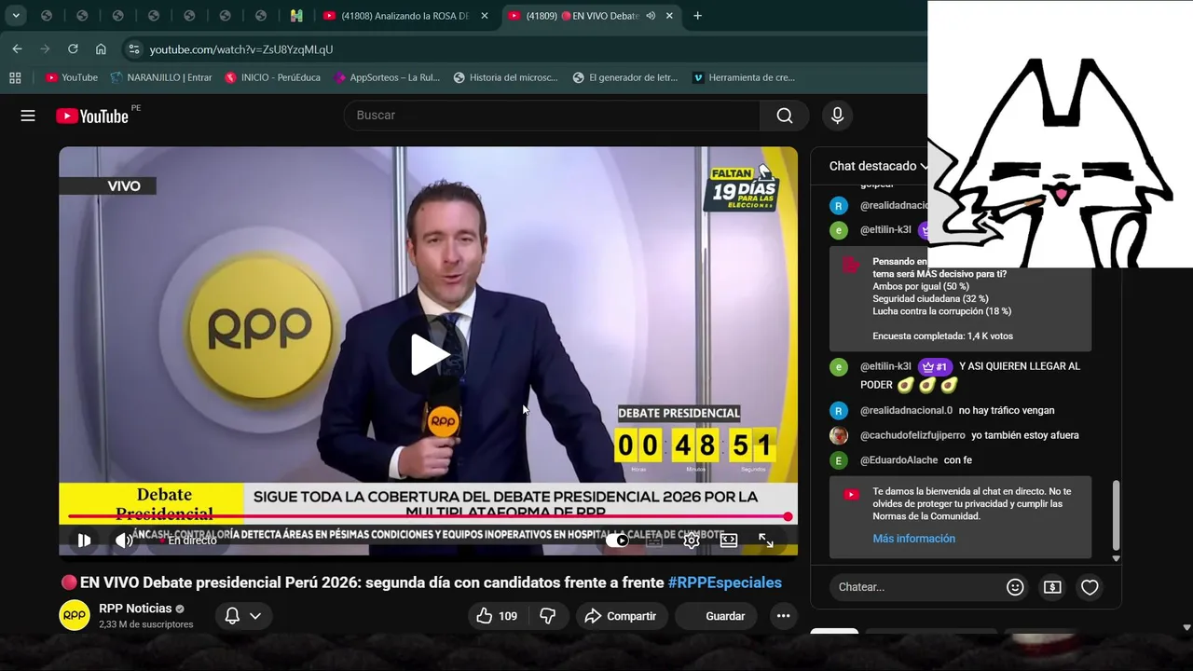The image size is (1193, 671).
Task: Go to the browser home page
Action: click(x=101, y=49)
